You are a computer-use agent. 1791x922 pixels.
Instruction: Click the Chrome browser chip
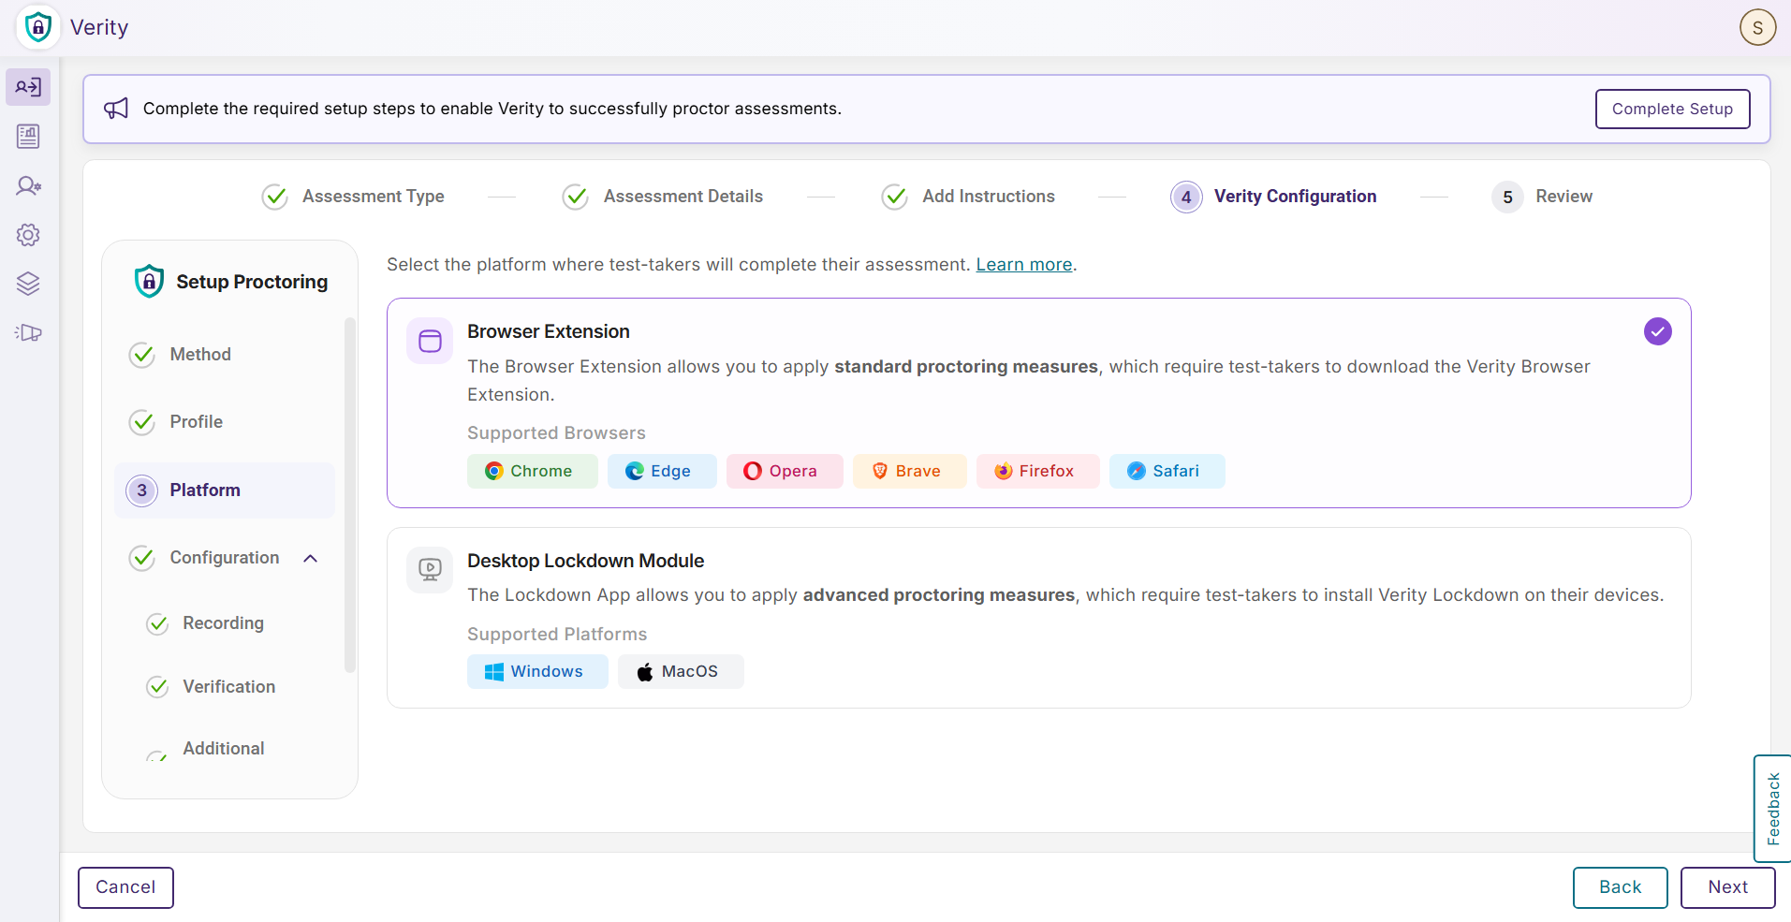tap(532, 471)
